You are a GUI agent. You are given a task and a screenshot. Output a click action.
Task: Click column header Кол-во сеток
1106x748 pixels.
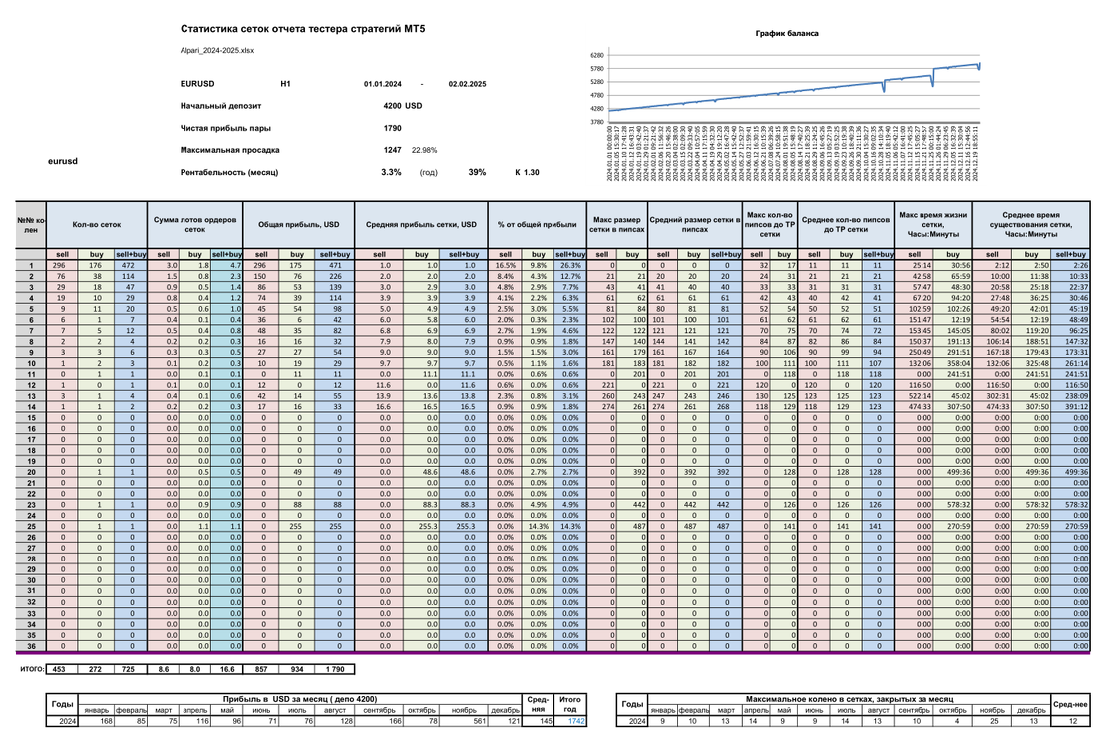coord(97,225)
